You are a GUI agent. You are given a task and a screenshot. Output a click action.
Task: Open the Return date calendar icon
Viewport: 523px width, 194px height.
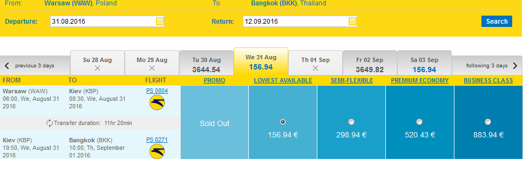tap(352, 22)
